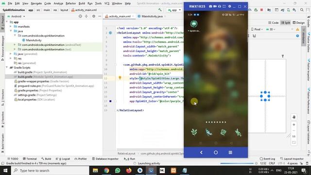The image size is (311, 175).
Task: Click the project panel settings gear
Action: click(x=94, y=16)
